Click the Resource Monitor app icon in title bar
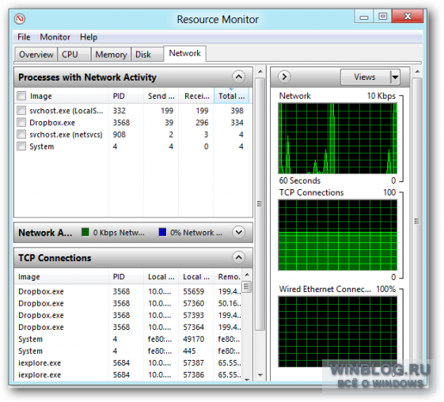444x402 pixels. (x=20, y=19)
